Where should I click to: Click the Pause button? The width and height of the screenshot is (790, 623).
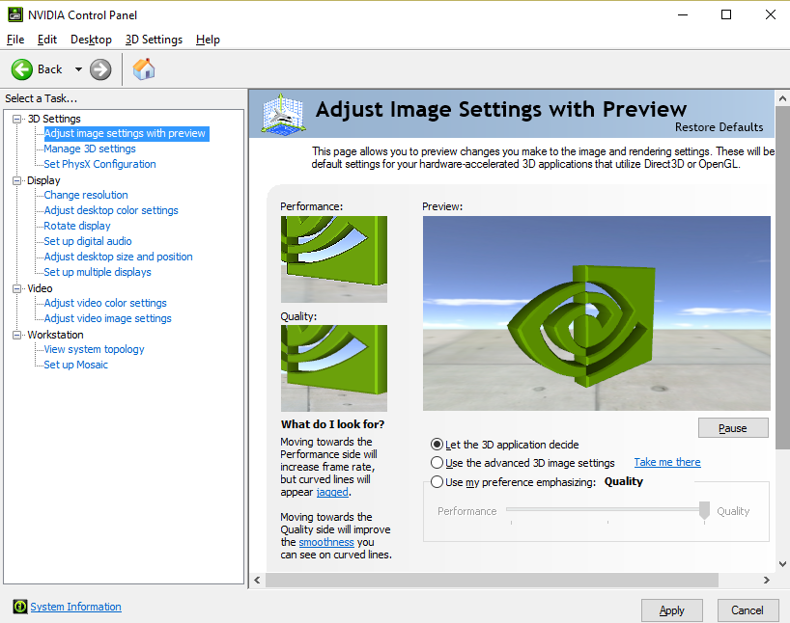tap(733, 428)
